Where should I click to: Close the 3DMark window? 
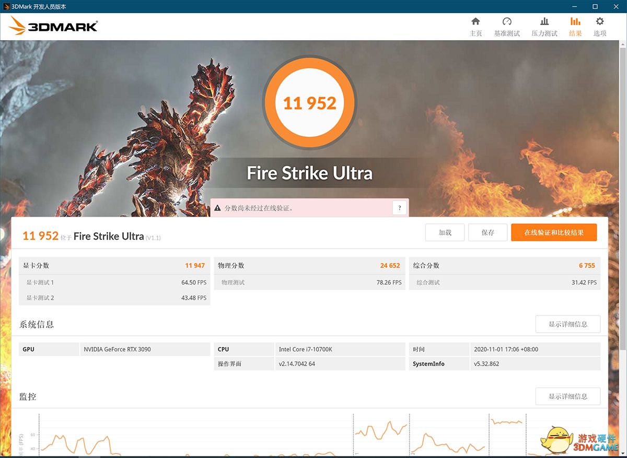pos(615,6)
